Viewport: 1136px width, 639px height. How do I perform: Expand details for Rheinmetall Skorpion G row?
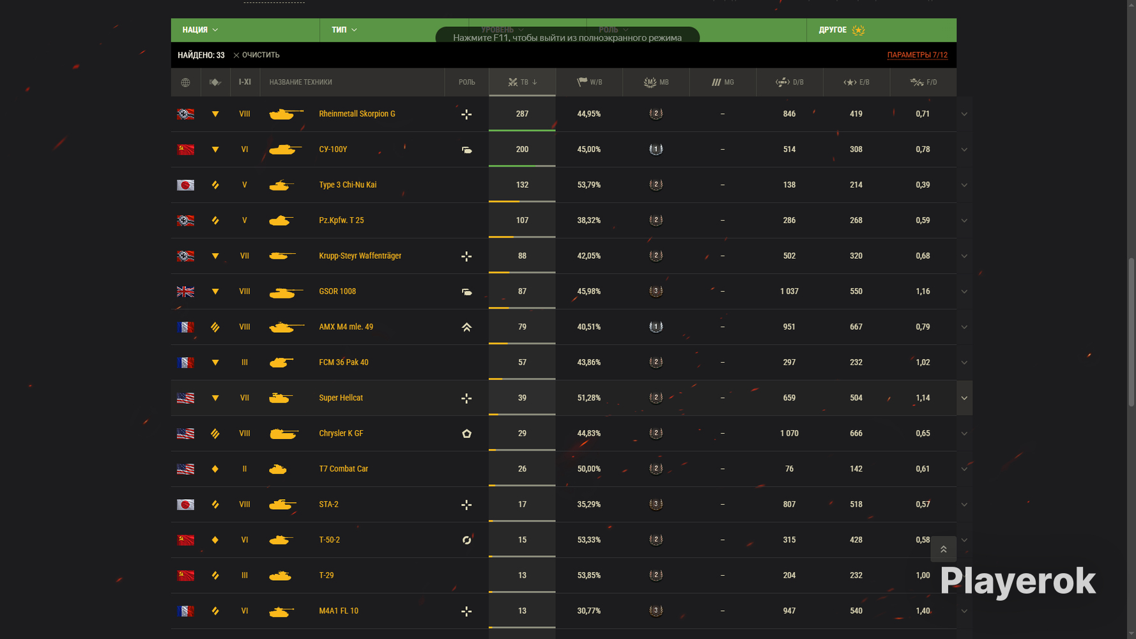[x=964, y=114]
